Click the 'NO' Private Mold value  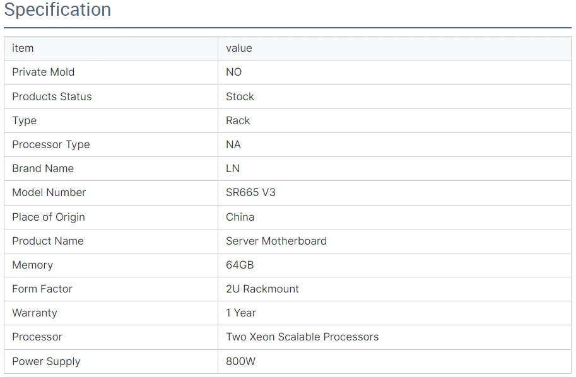tap(233, 72)
